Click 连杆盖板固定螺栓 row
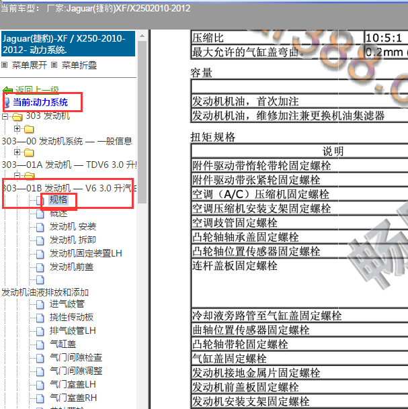Screen dimensions: 408x409 coord(300,283)
